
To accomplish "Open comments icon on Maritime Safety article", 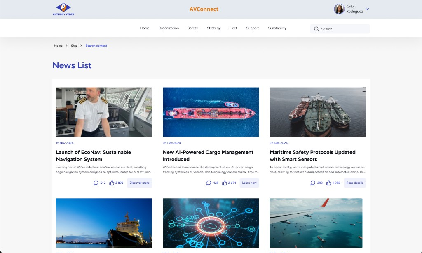I will click(x=313, y=183).
